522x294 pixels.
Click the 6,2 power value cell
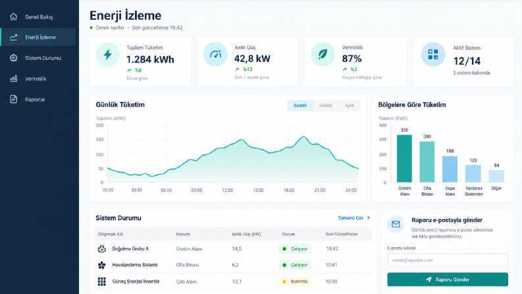pyautogui.click(x=236, y=265)
